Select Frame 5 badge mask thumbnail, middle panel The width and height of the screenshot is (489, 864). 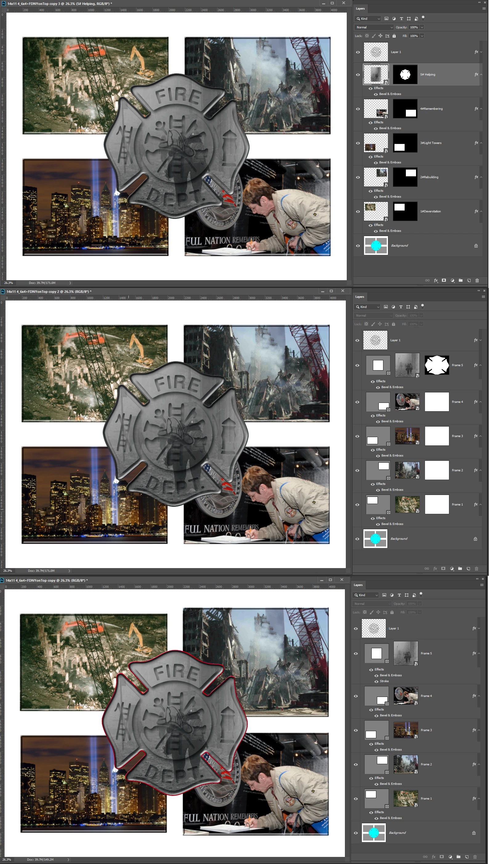[437, 366]
